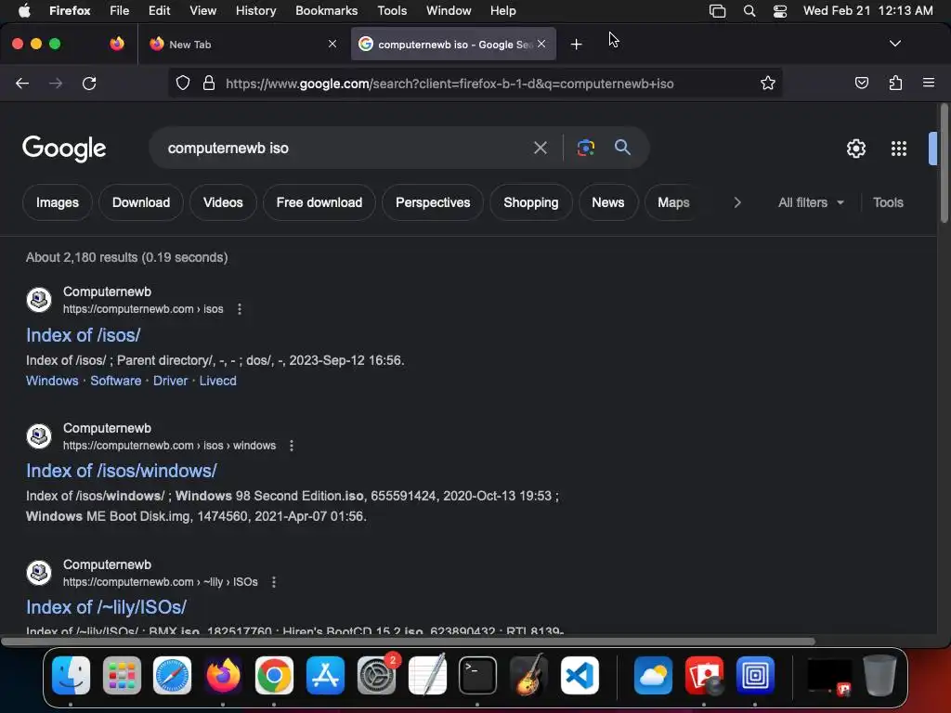The width and height of the screenshot is (951, 713).
Task: Switch to the New Tab tab
Action: click(x=242, y=44)
